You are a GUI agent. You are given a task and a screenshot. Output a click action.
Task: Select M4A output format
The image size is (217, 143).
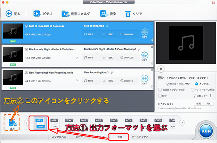55,123
